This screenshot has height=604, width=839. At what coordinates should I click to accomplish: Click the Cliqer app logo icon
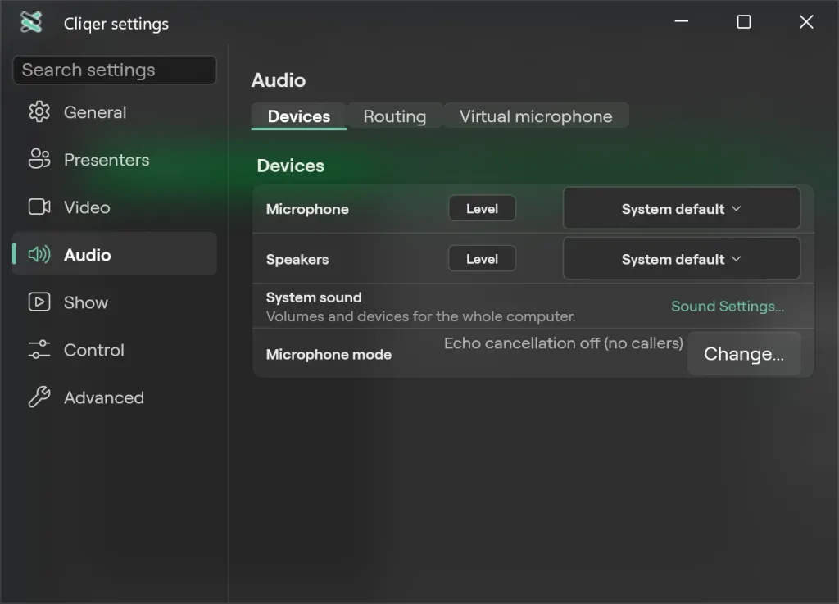31,22
